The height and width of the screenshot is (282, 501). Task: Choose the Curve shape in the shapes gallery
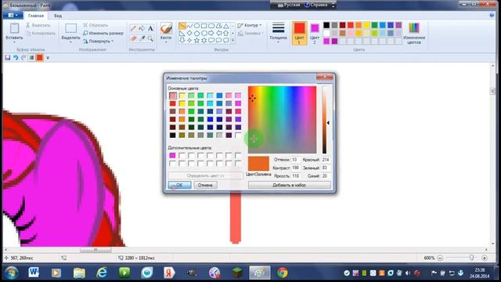189,26
